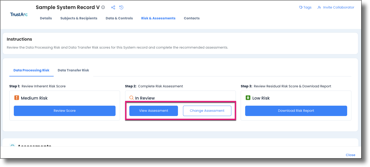Download the risk report
This screenshot has height=167, width=370.
296,111
